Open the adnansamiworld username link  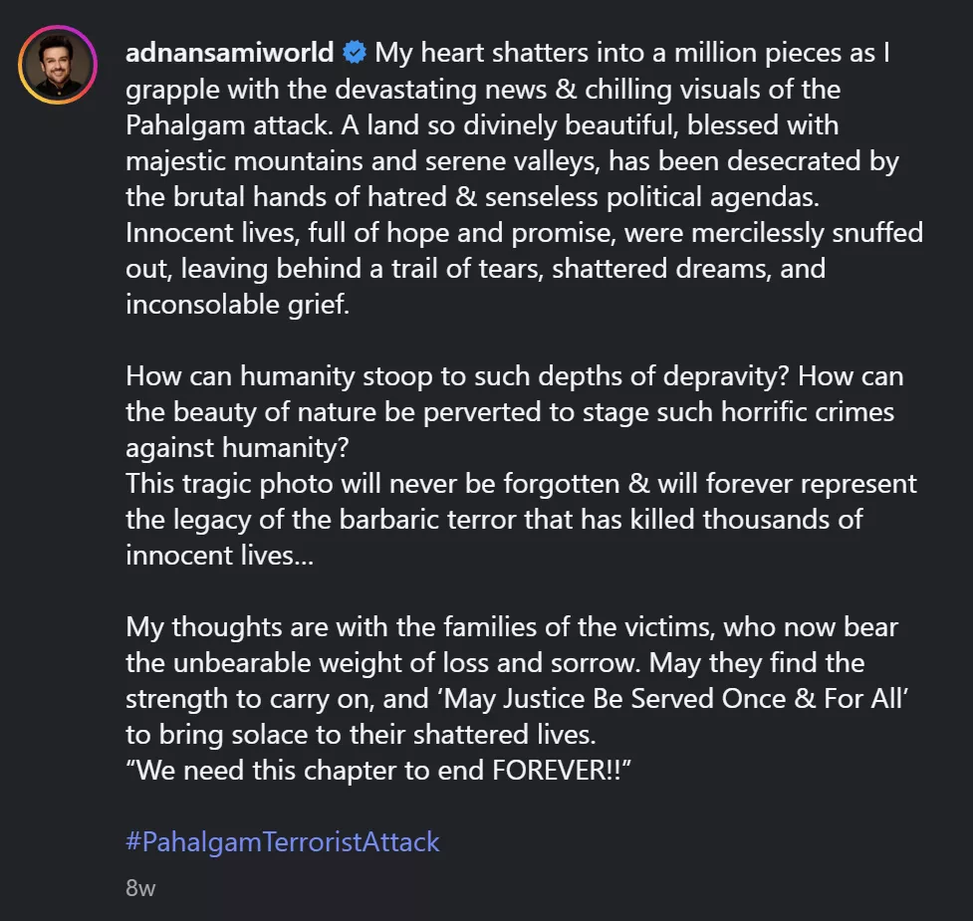(x=231, y=53)
